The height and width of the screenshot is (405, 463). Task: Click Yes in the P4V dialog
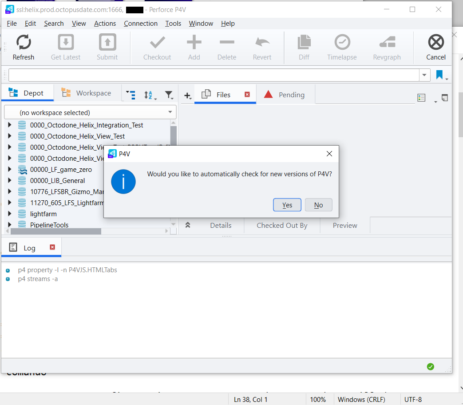click(287, 205)
